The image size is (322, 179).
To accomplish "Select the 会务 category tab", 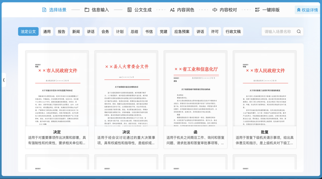I will tap(105, 31).
